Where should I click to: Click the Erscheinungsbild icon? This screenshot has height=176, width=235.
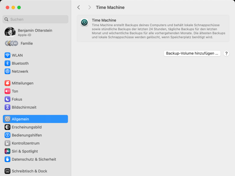tap(7, 127)
